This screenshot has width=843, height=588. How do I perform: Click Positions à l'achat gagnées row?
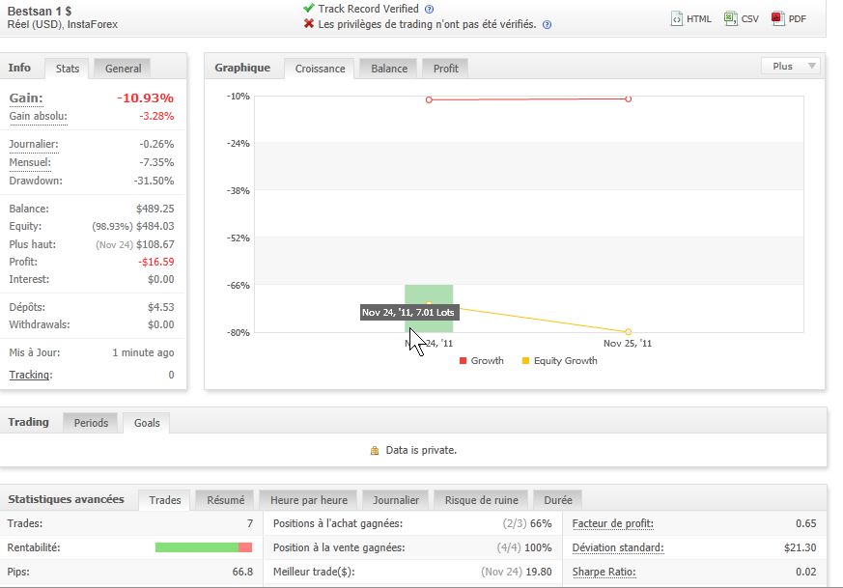(412, 523)
